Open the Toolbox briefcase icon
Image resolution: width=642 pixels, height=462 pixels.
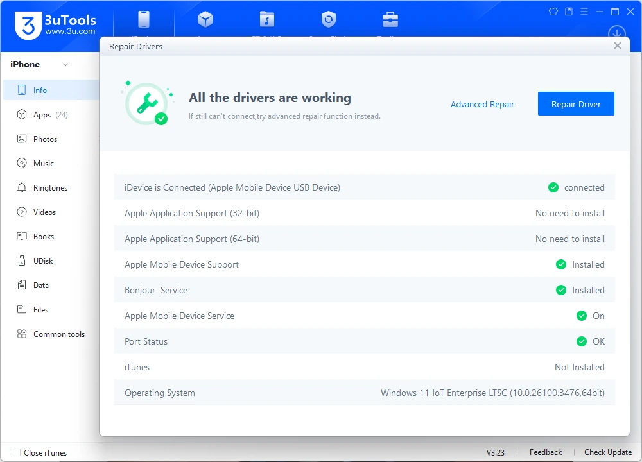390,19
